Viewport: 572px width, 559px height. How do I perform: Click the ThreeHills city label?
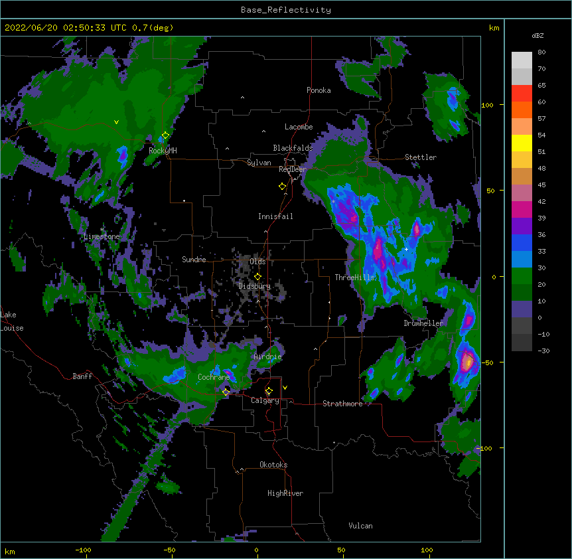click(x=354, y=278)
